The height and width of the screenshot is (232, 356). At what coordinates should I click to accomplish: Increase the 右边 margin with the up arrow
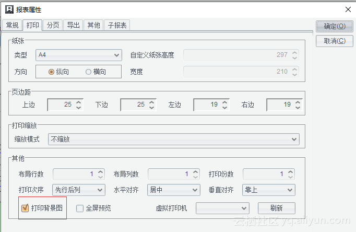coord(298,102)
